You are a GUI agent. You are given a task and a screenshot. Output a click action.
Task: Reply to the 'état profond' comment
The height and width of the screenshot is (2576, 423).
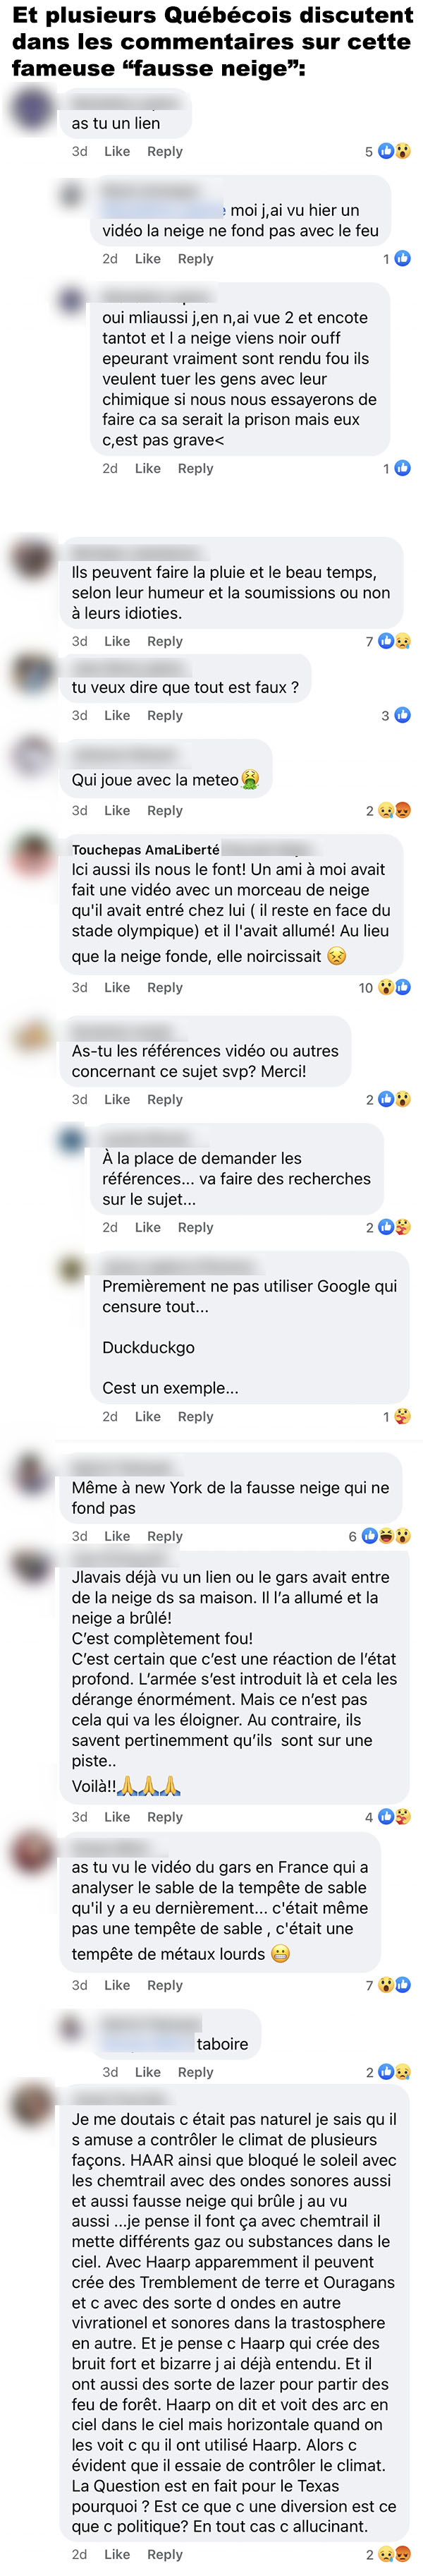coord(165,1817)
